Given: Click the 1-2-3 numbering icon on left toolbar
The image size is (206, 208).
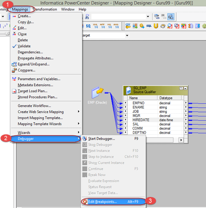Looking at the screenshot, I should (5, 26).
